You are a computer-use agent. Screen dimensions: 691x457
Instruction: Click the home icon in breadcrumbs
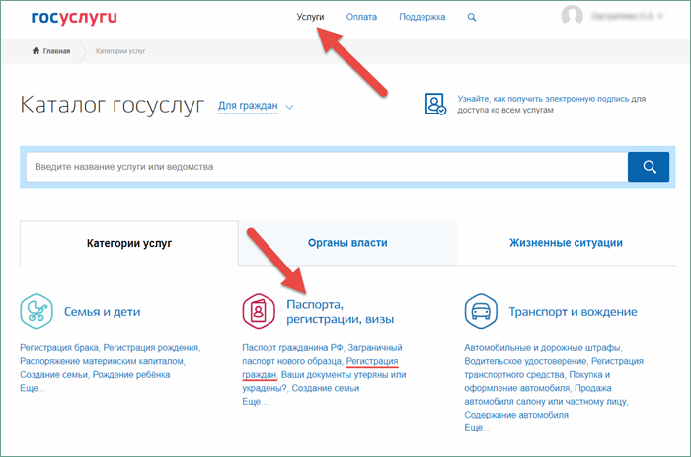36,51
